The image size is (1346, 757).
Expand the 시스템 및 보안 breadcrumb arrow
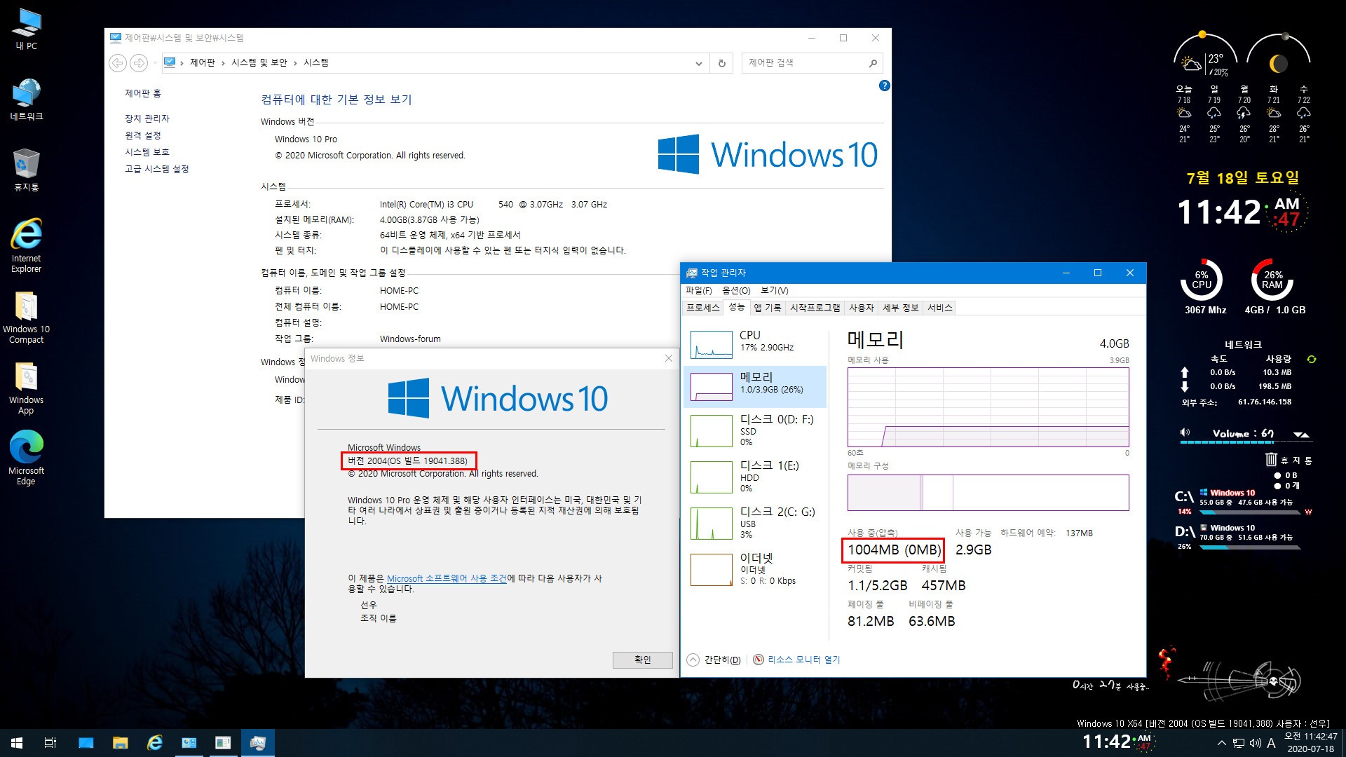pos(295,63)
